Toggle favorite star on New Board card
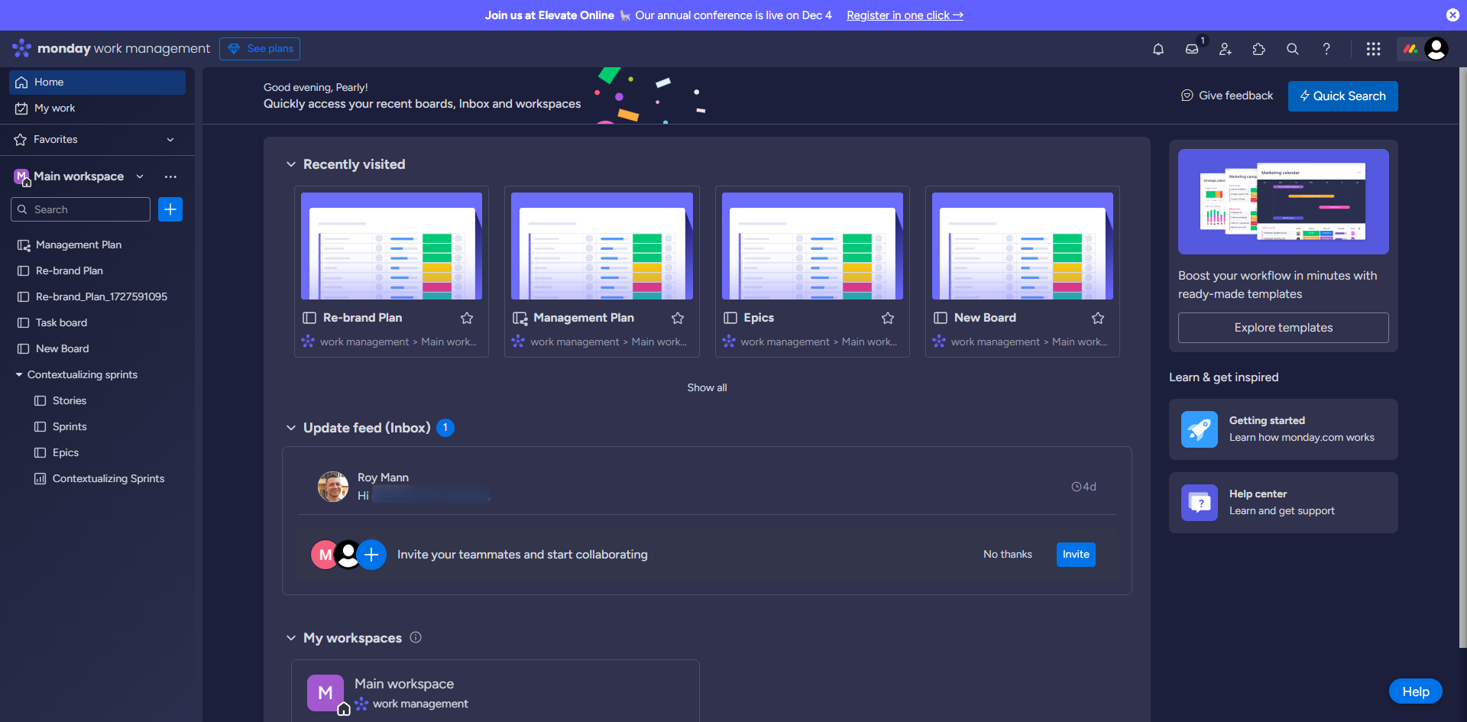 1097,318
